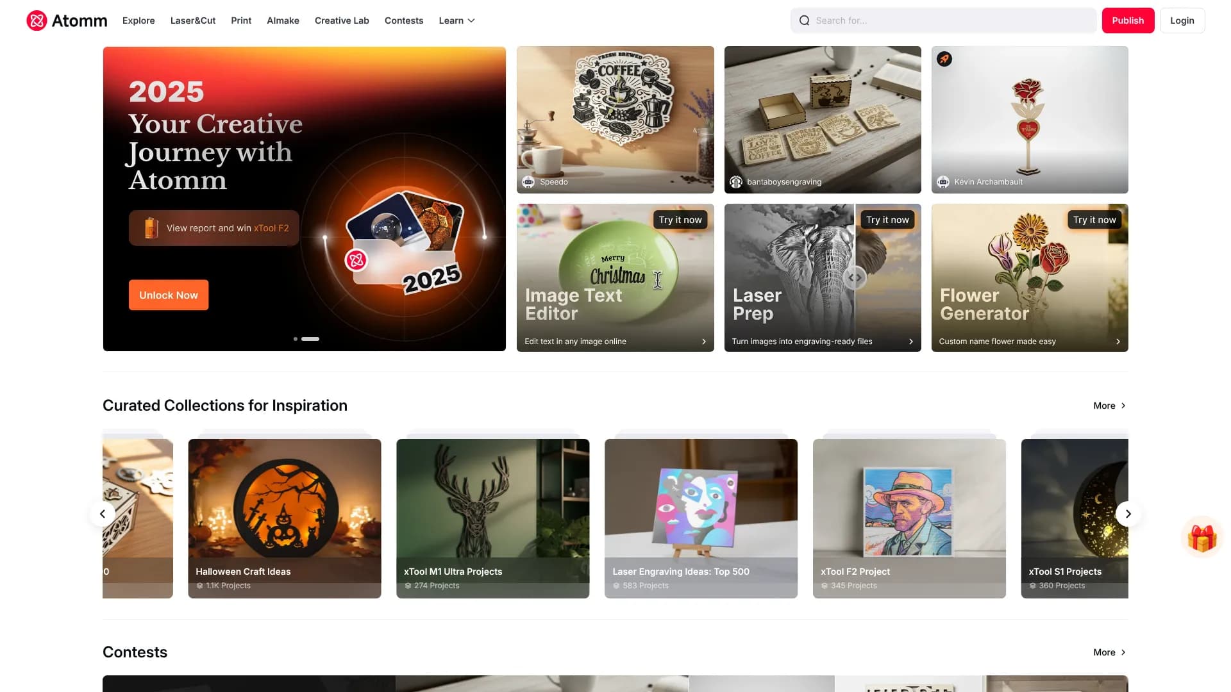Open the Laser&Cut menu item

click(x=193, y=21)
